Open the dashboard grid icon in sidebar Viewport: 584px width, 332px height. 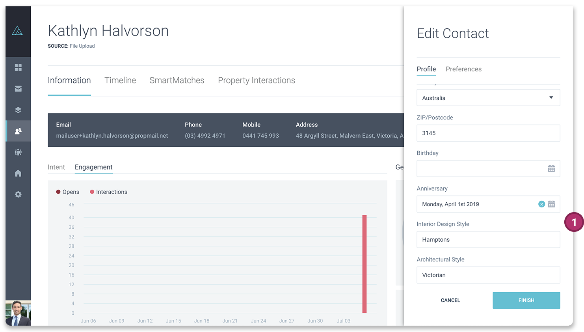(18, 67)
